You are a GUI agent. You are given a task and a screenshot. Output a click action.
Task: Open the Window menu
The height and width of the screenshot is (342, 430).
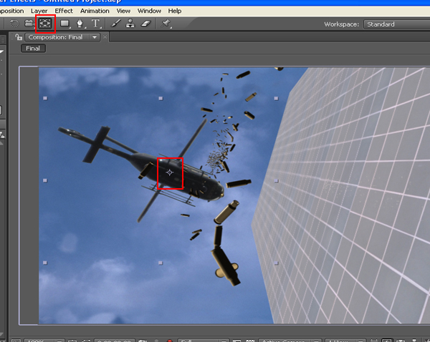point(149,11)
